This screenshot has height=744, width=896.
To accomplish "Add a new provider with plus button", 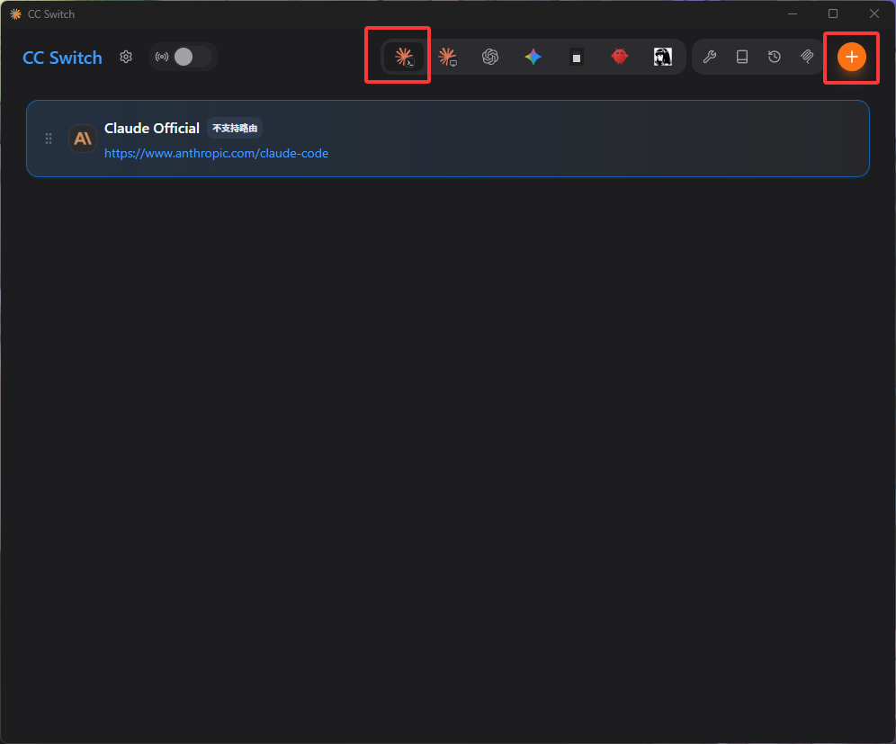I will click(x=851, y=57).
